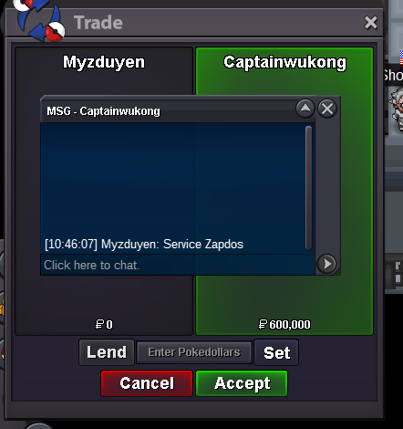Click the white-haired NPC sprite
This screenshot has height=429, width=403.
(397, 107)
